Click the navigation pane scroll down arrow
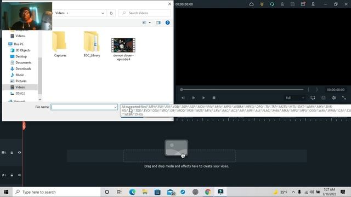 coord(40,100)
